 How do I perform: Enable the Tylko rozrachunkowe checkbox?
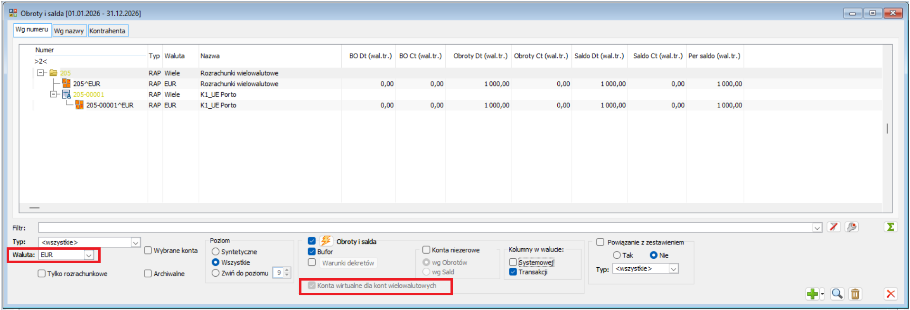[42, 273]
